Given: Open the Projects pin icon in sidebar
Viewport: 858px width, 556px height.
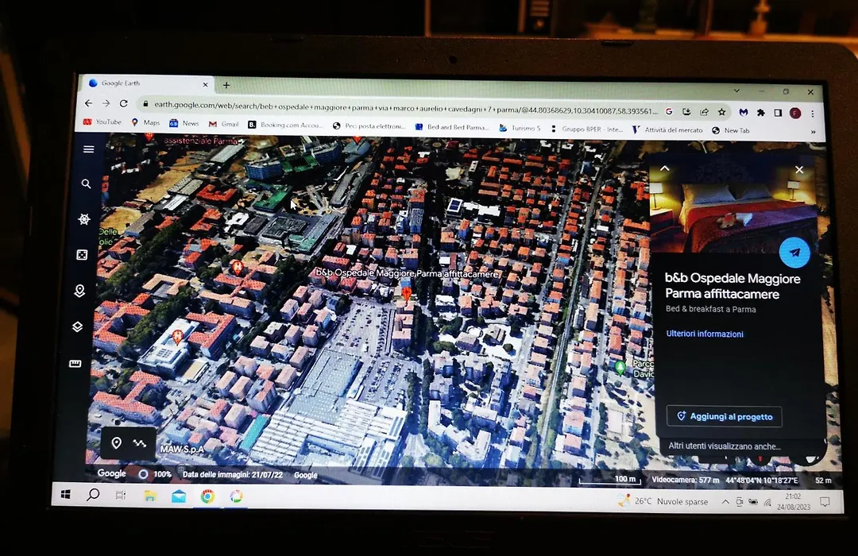Looking at the screenshot, I should [79, 291].
